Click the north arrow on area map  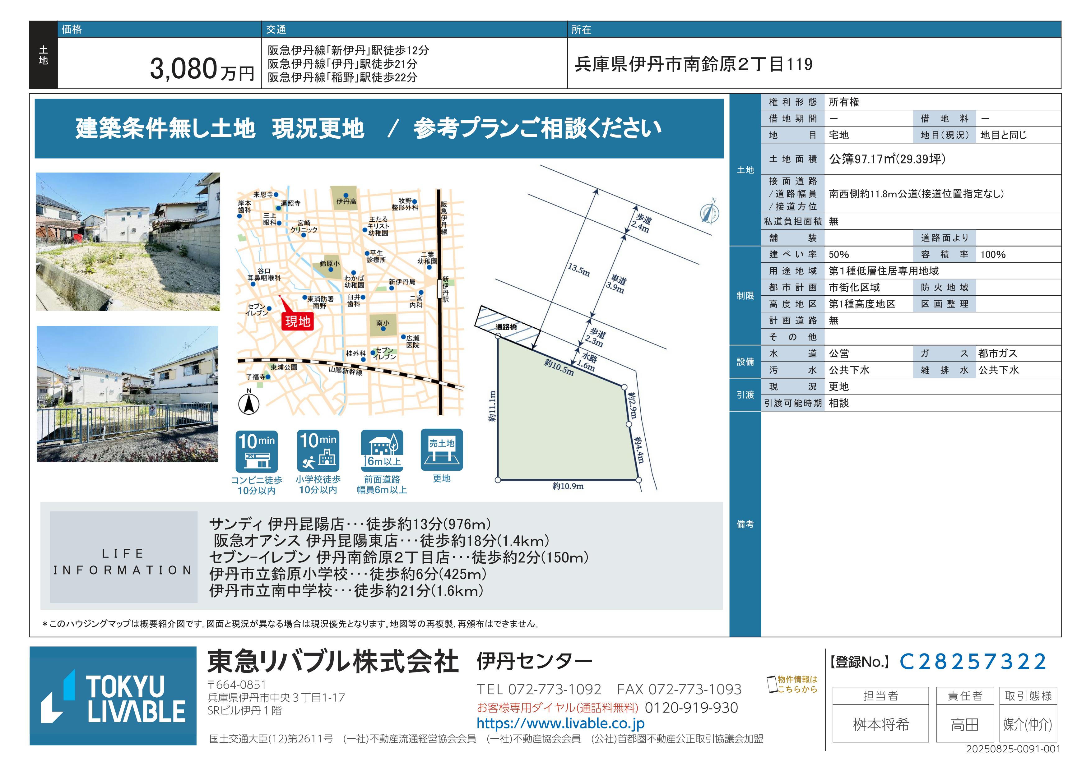(x=248, y=404)
